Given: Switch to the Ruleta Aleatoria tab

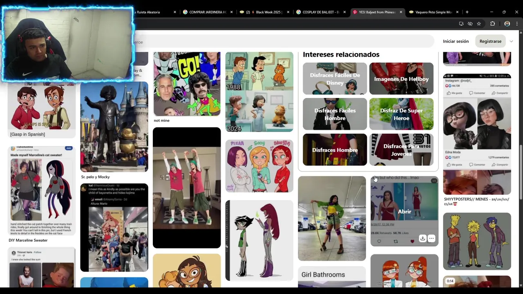Looking at the screenshot, I should point(153,12).
